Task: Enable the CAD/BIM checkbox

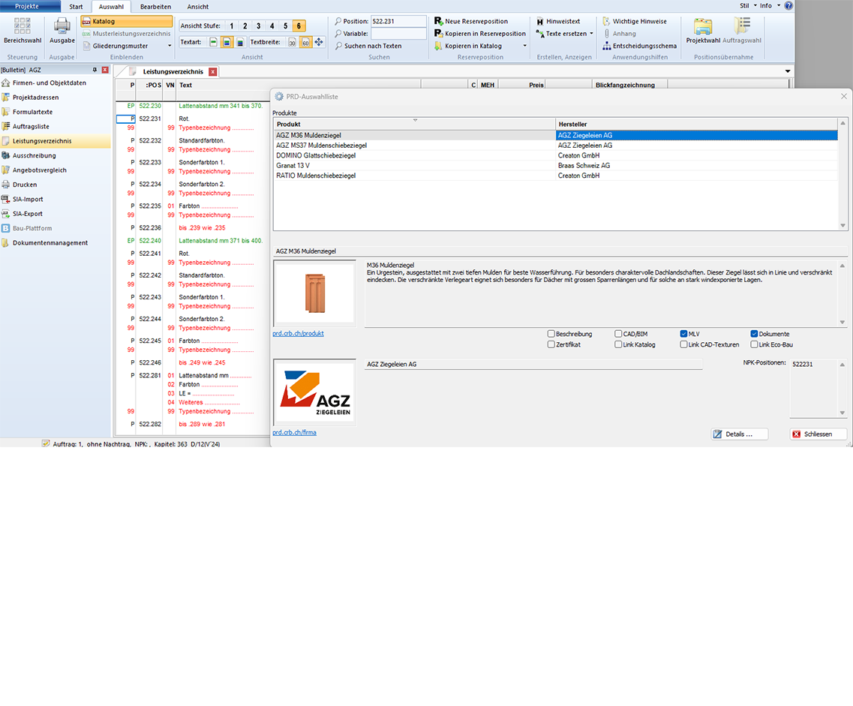Action: tap(618, 334)
